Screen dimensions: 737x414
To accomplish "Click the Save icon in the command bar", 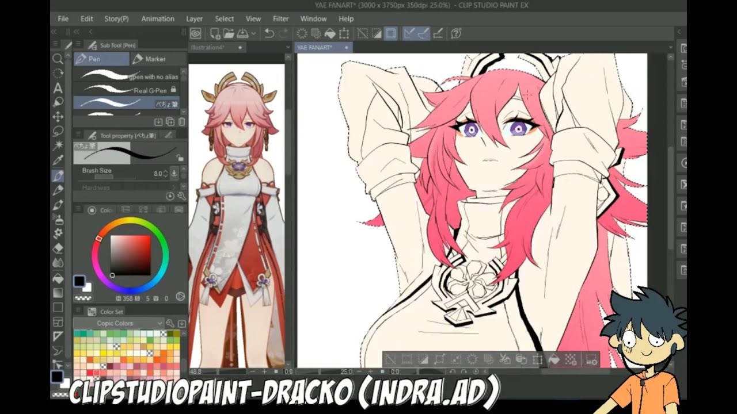I will click(x=242, y=33).
